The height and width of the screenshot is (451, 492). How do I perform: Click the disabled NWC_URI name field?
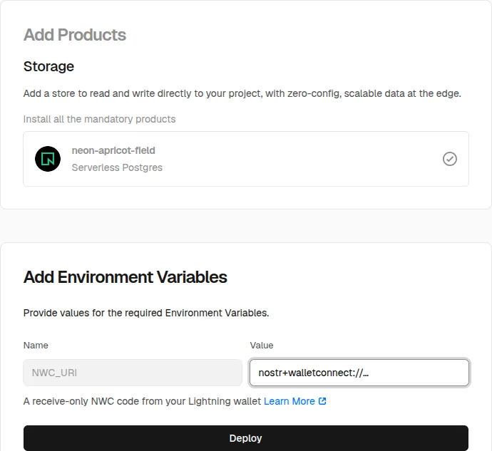click(133, 373)
